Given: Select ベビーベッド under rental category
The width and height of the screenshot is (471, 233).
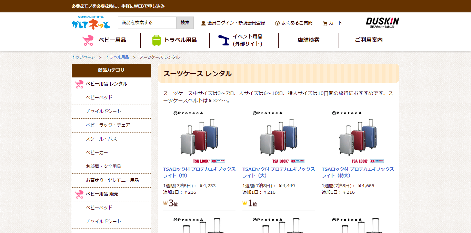Looking at the screenshot, I should tap(111, 98).
